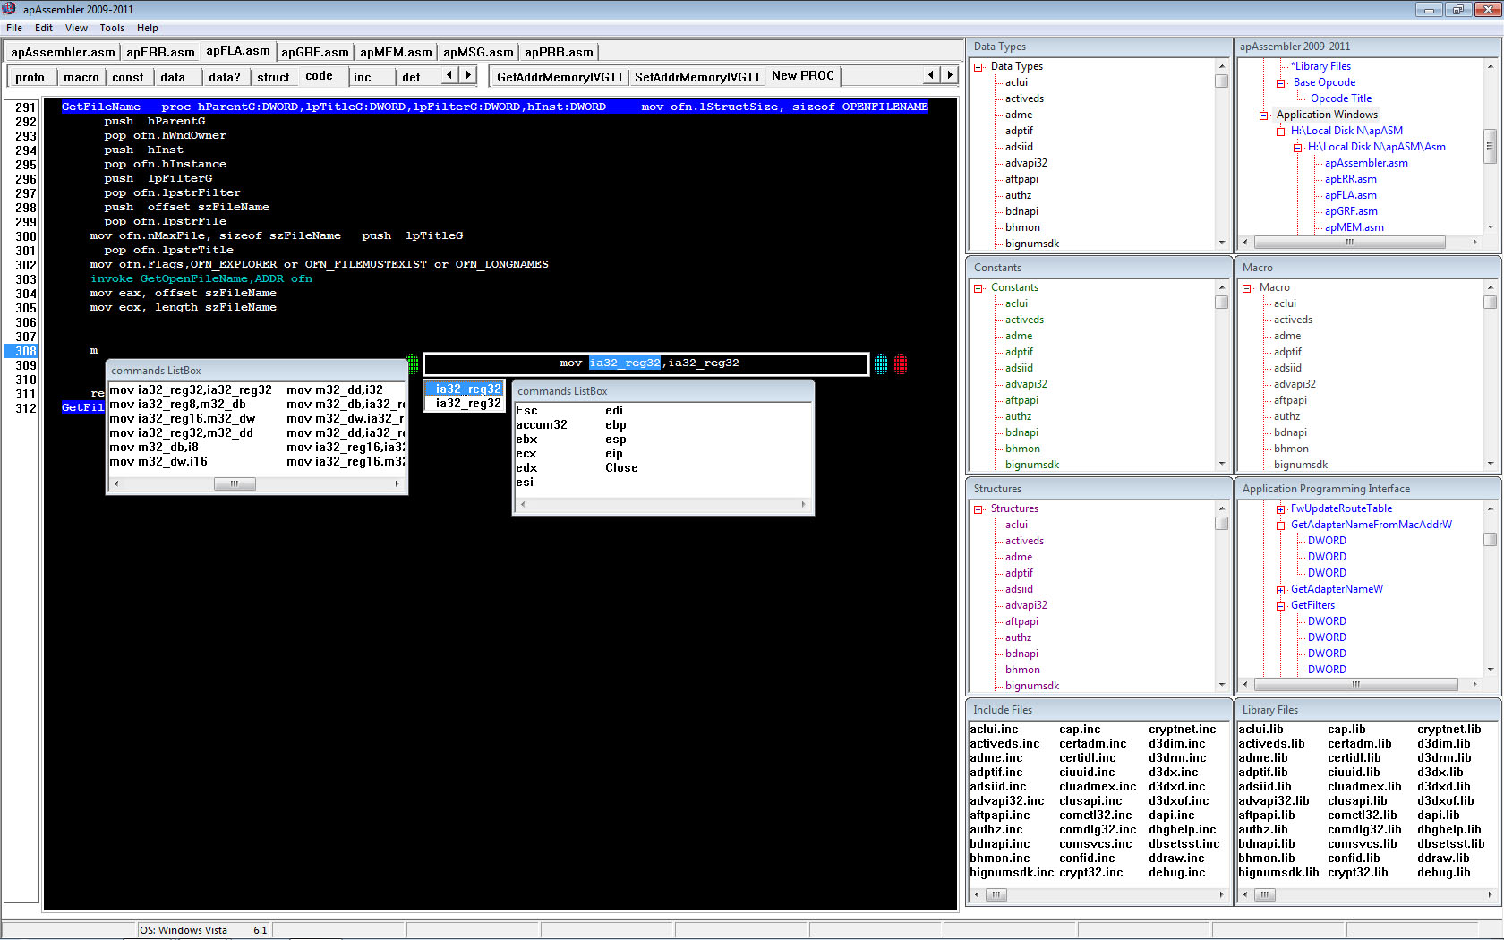1504x940 pixels.
Task: Open the Tools menu
Action: click(112, 28)
